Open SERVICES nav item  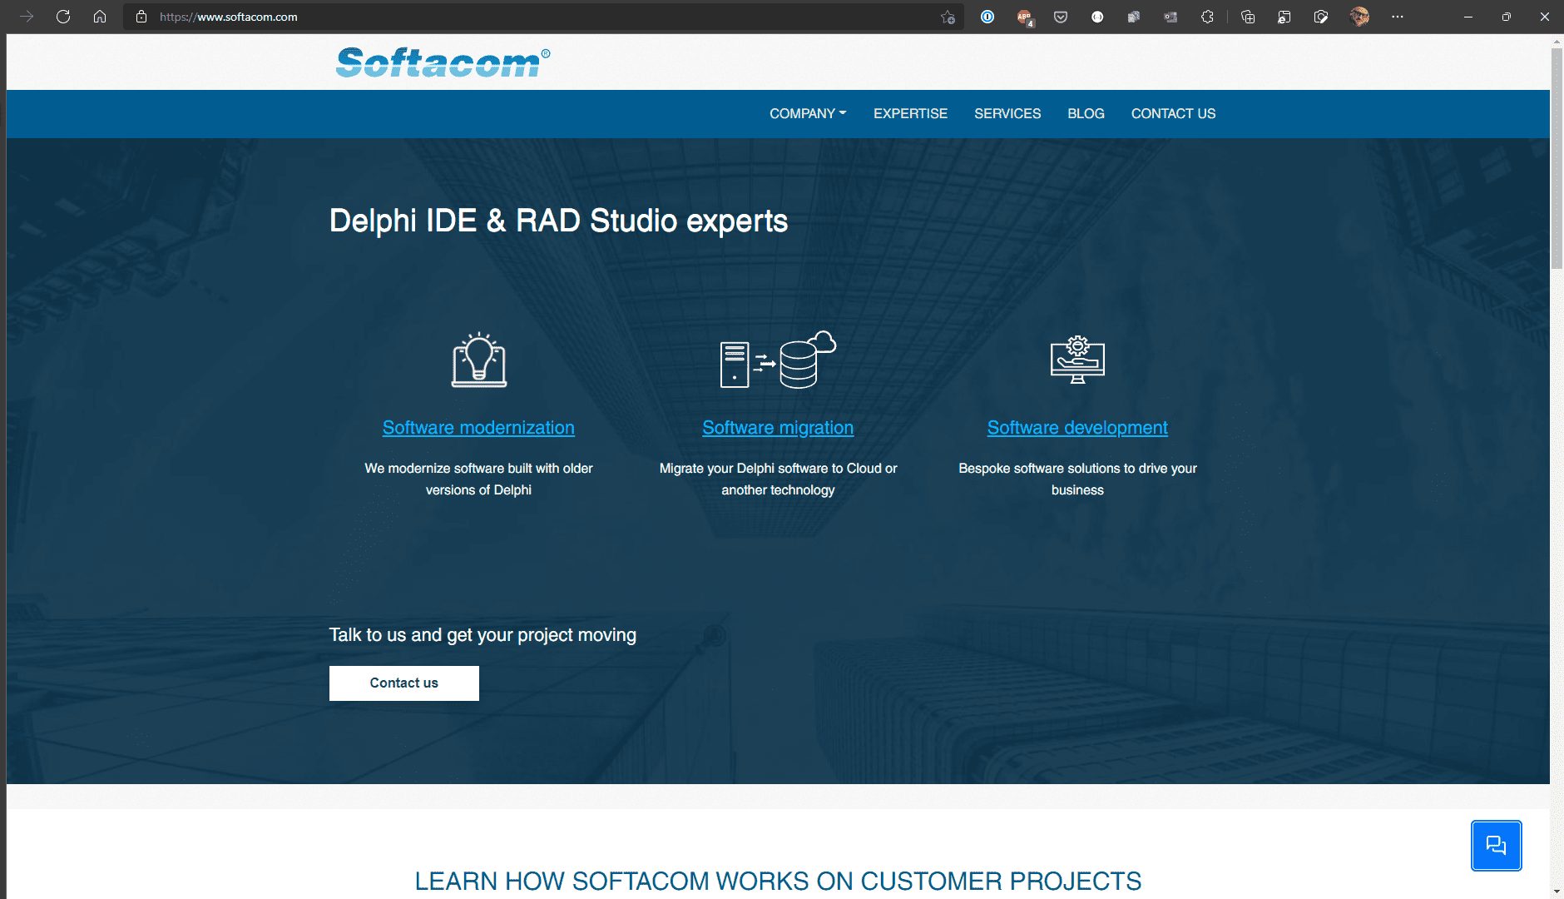click(x=1007, y=113)
